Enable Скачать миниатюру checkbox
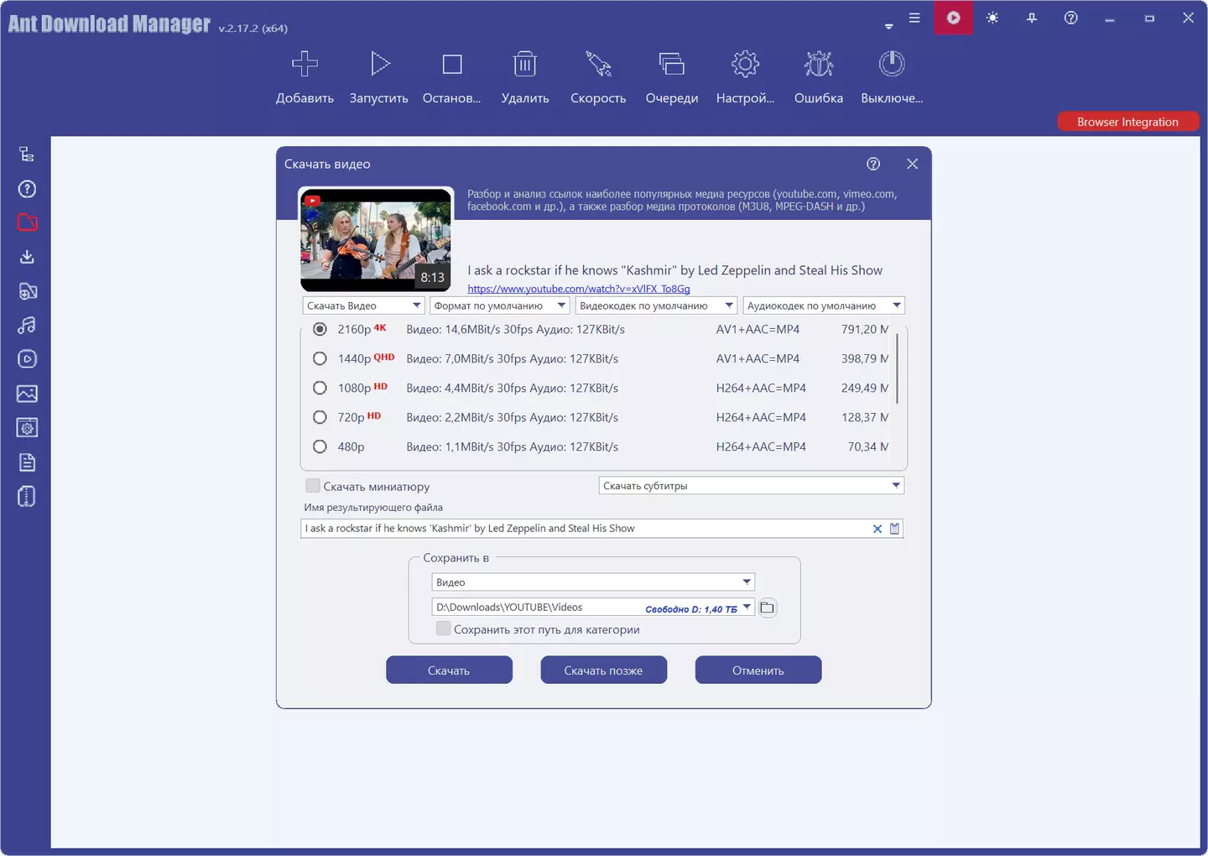1208x856 pixels. (313, 486)
